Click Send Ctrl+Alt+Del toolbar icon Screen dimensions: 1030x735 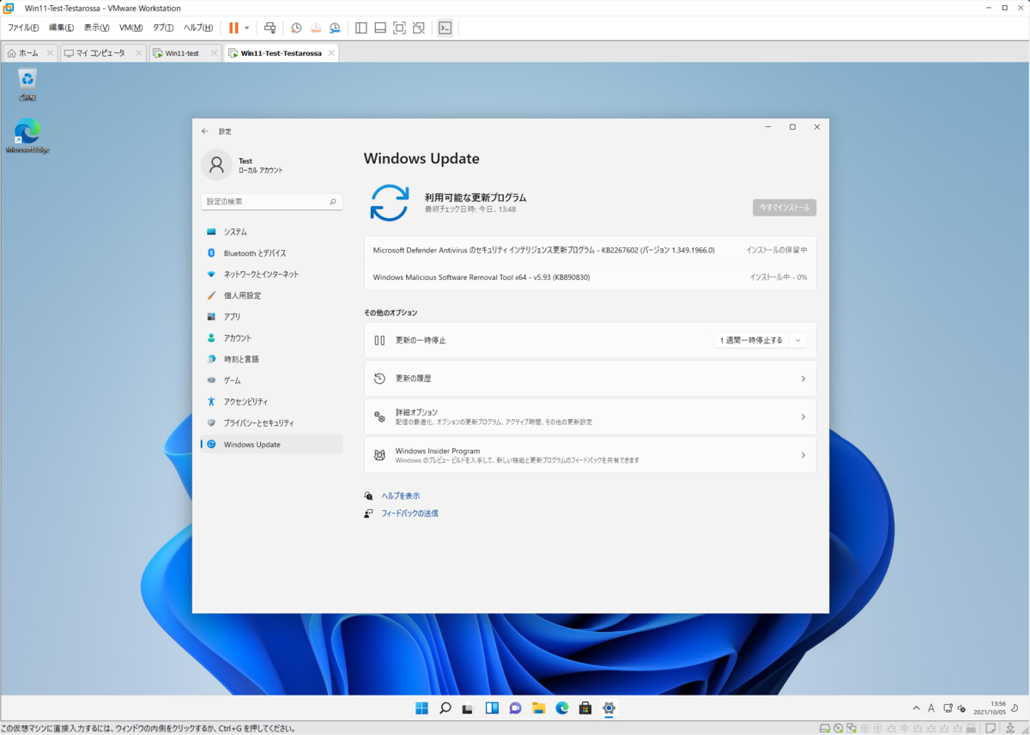point(270,27)
